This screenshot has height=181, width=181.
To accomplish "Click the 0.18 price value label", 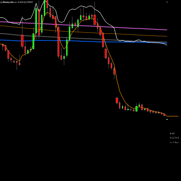I will pos(172,134).
